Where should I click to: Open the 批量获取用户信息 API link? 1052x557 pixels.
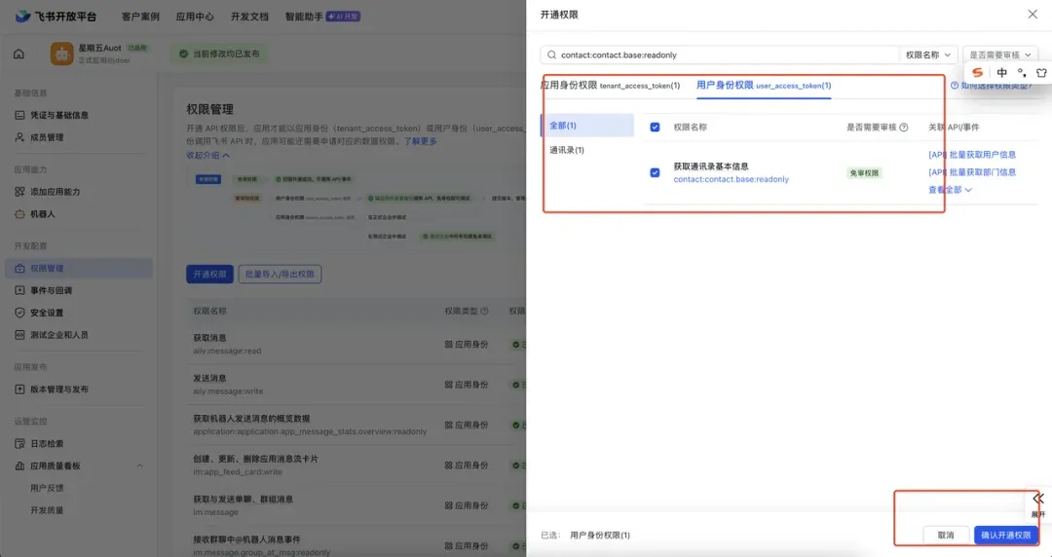pyautogui.click(x=972, y=155)
